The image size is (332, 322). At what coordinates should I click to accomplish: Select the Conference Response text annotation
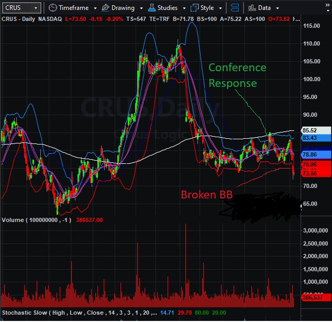point(237,75)
